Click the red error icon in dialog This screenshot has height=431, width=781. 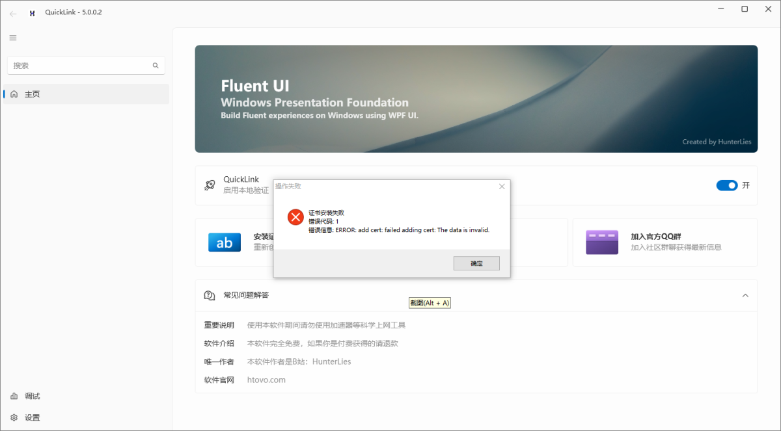pyautogui.click(x=295, y=217)
